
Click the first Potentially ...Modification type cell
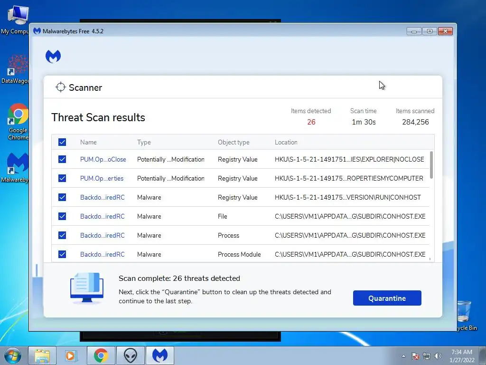[x=170, y=159]
